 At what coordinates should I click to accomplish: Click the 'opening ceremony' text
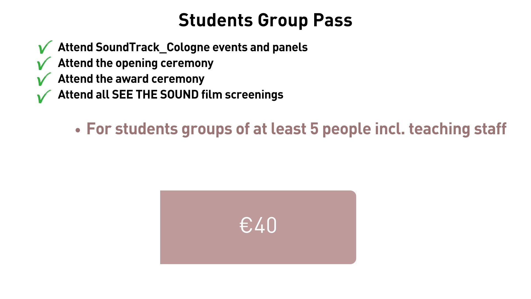click(164, 63)
